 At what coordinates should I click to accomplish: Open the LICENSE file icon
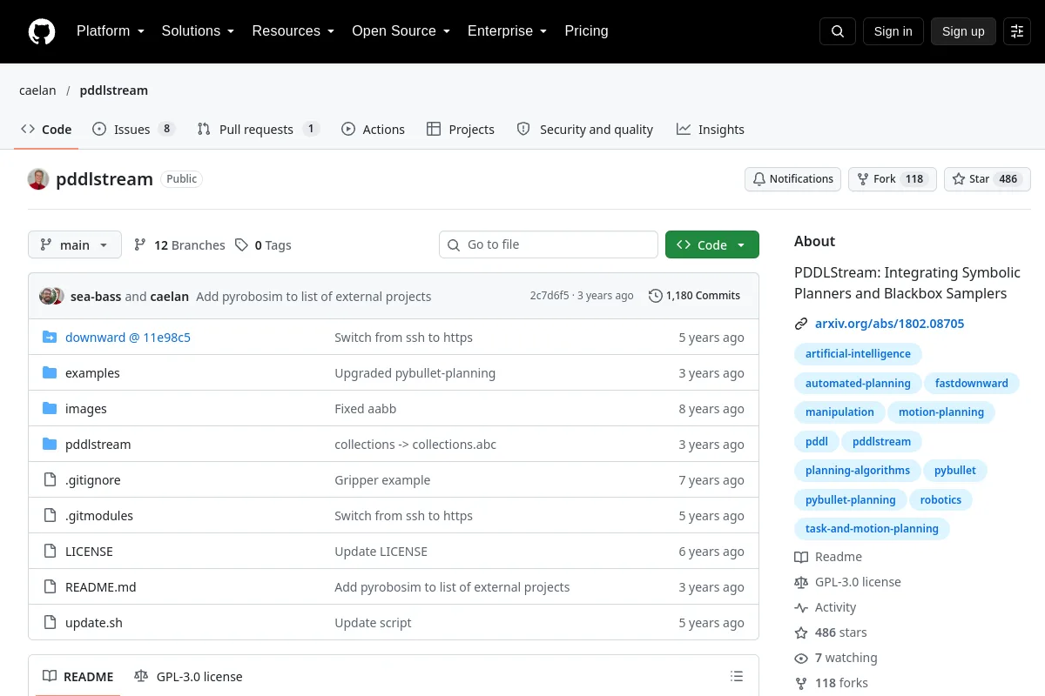50,552
